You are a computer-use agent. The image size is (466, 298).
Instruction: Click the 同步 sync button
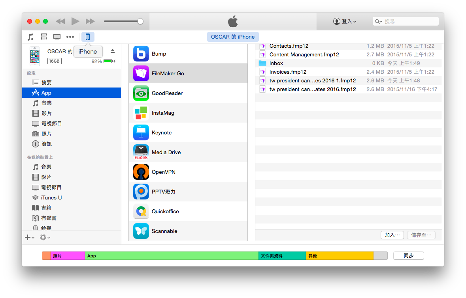pyautogui.click(x=409, y=255)
